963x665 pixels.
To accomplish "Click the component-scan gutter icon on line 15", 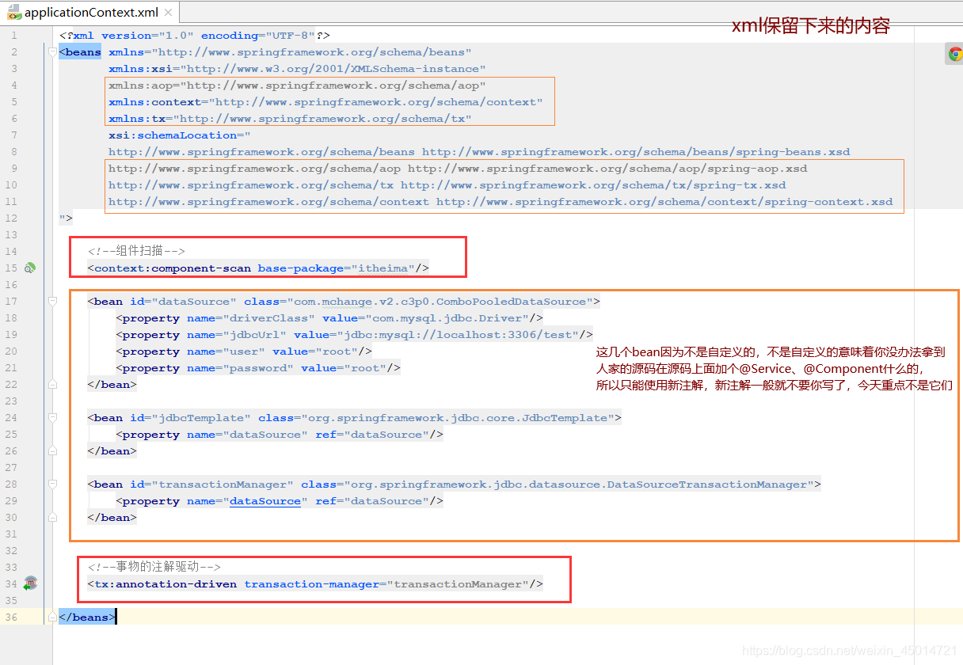I will pos(29,268).
